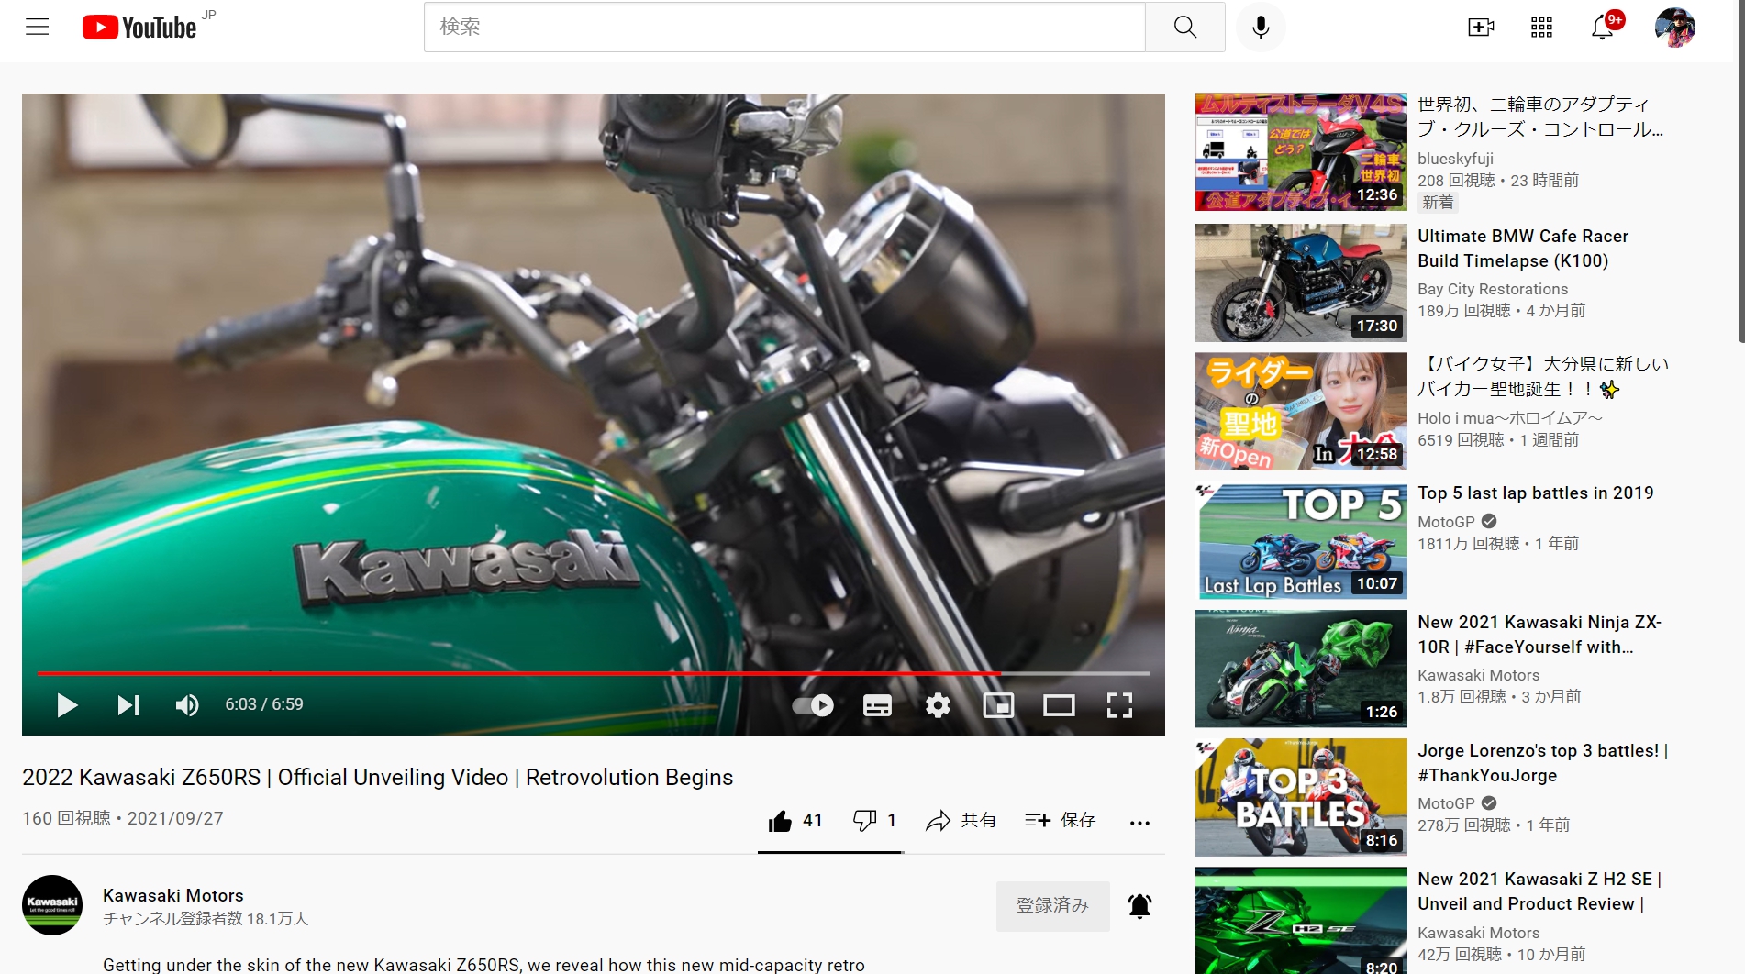Click the 新着 new badge

(1438, 203)
